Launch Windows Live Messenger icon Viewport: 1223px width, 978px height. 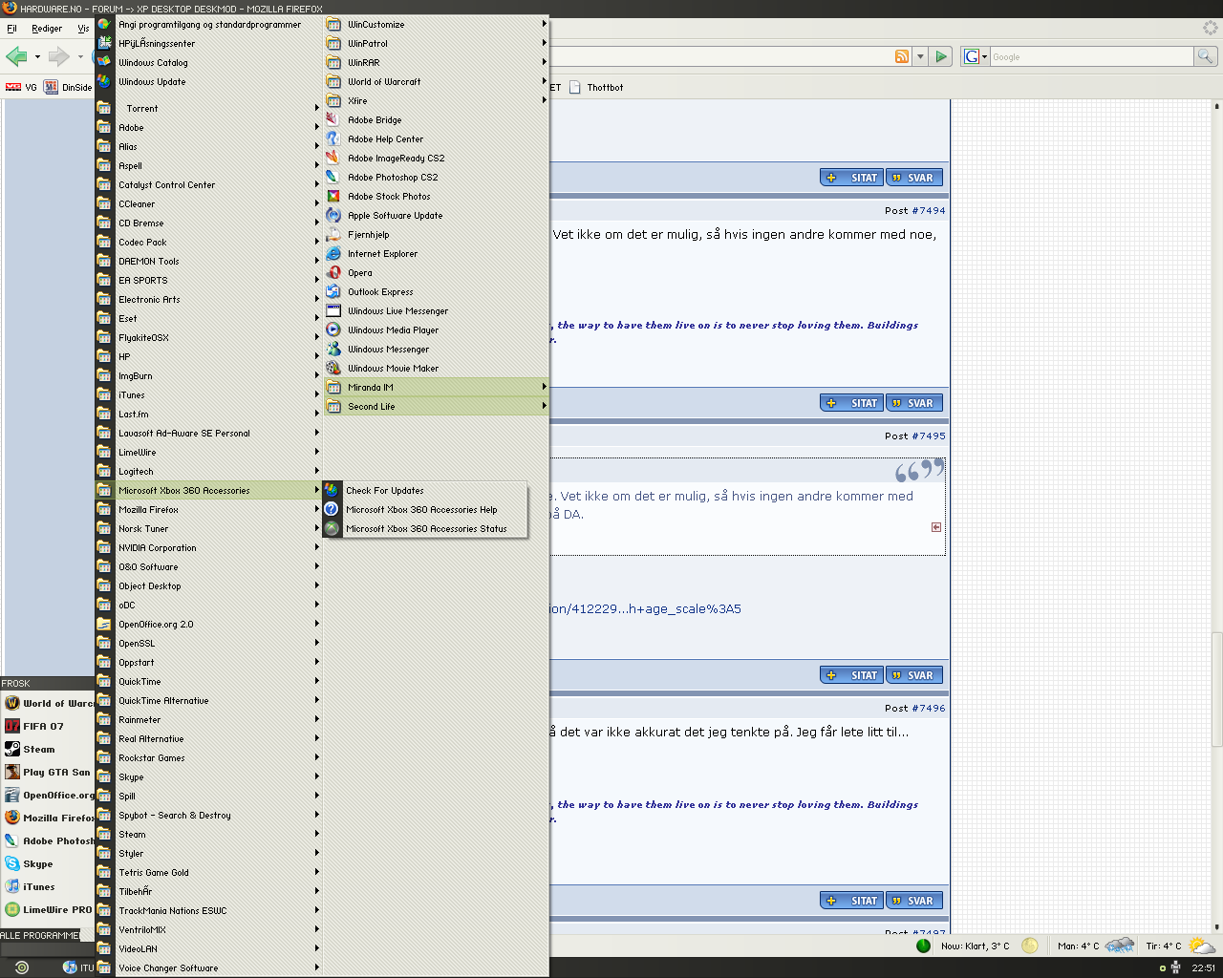[333, 311]
